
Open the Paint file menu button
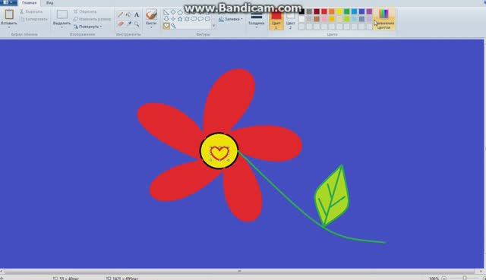[8, 2]
